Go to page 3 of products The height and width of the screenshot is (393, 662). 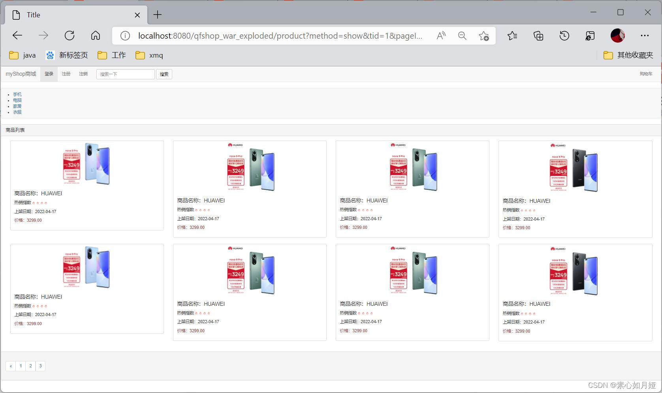pos(40,366)
